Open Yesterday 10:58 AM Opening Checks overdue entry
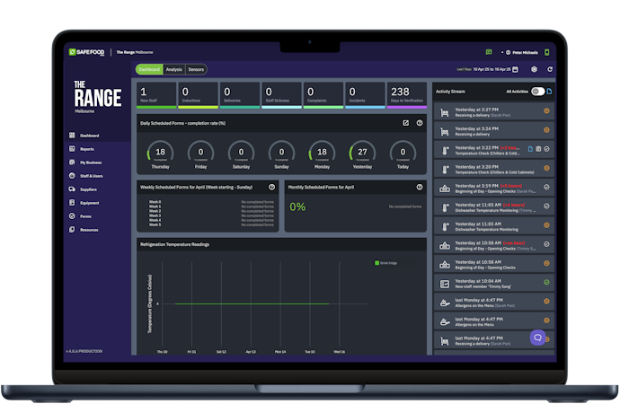Image resolution: width=620 pixels, height=404 pixels. tap(494, 244)
